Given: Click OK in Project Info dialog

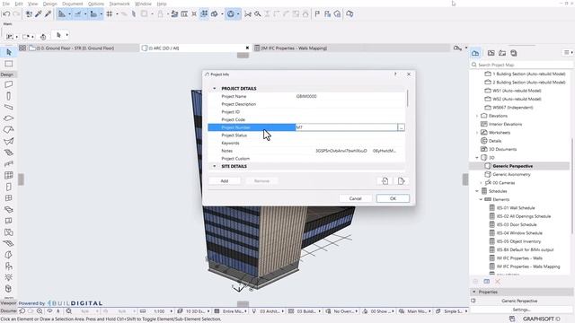Looking at the screenshot, I should click(393, 198).
